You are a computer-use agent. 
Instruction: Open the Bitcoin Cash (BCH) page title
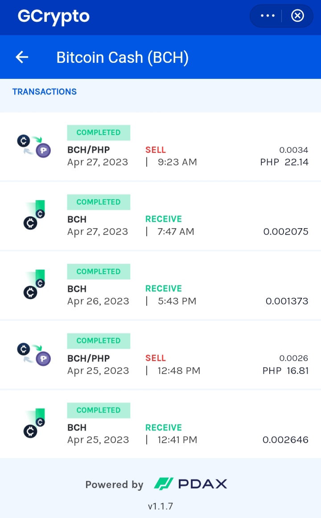click(123, 58)
